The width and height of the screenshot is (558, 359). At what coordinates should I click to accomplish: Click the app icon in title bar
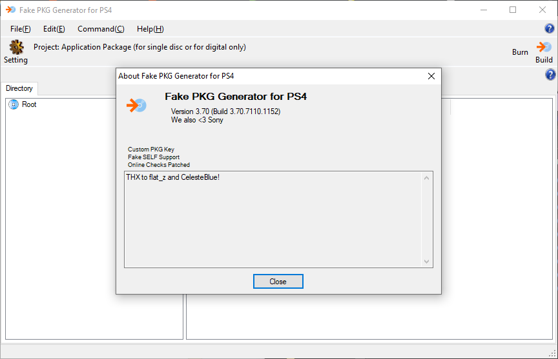[11, 10]
